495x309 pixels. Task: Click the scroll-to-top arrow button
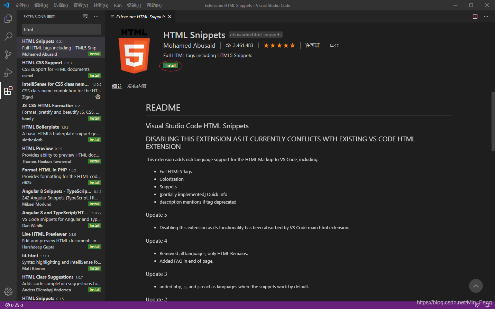coord(476,286)
